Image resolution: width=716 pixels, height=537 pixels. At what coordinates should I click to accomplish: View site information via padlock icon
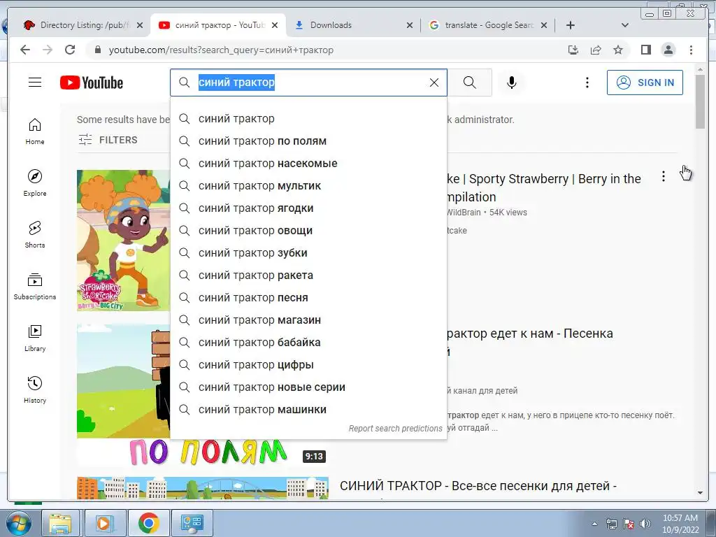[98, 50]
